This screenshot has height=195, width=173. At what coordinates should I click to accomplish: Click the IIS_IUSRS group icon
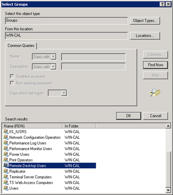(6, 132)
